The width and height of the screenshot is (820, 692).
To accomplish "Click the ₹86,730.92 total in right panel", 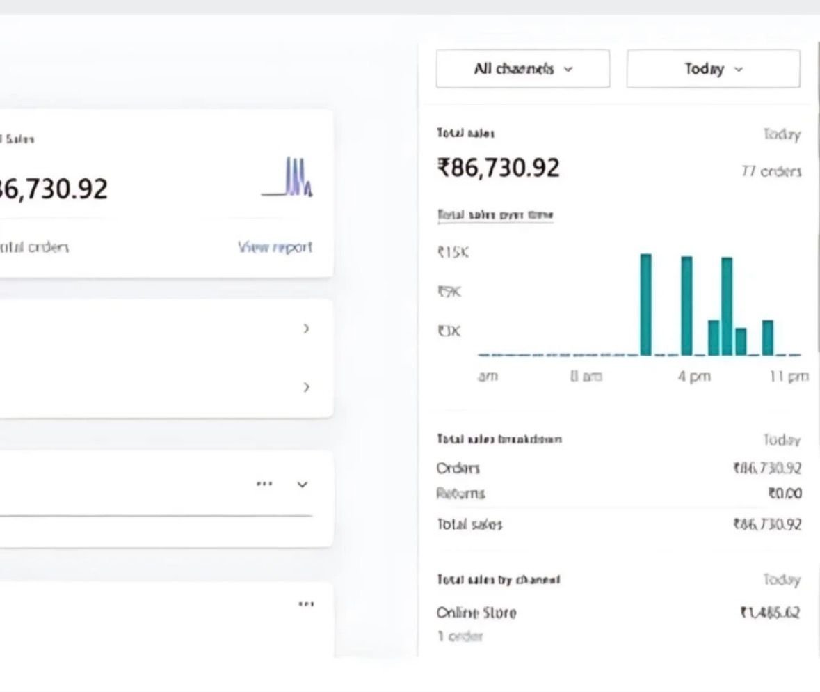I will tap(498, 168).
